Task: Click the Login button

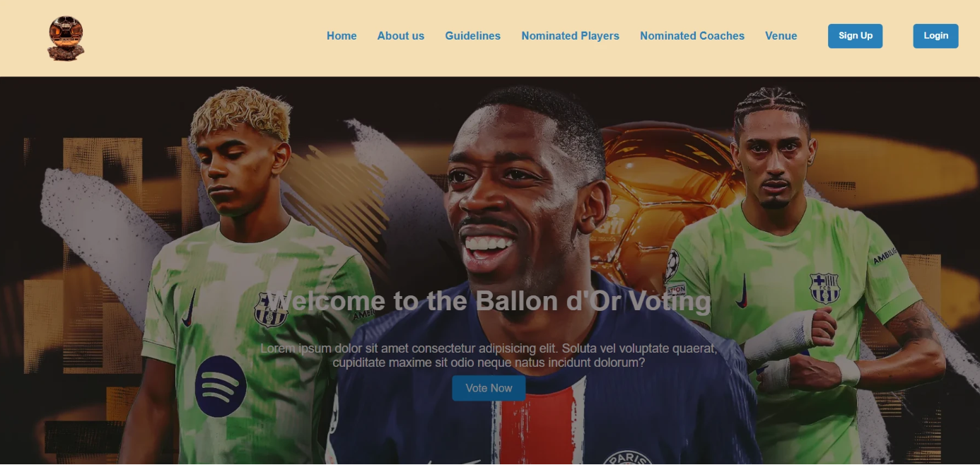Action: tap(936, 36)
